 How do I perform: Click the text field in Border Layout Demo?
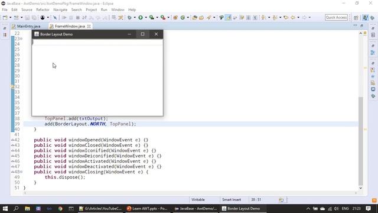tap(97, 42)
